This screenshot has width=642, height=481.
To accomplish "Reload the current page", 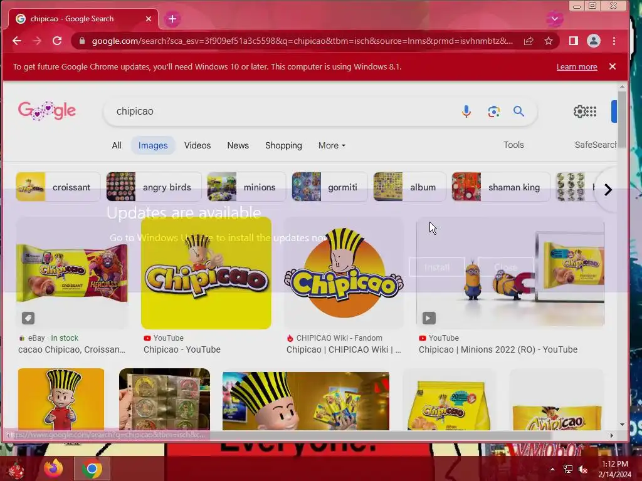I will 57,41.
